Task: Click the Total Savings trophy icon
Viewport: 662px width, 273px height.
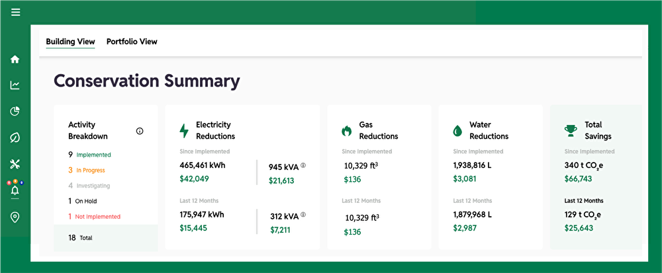Action: [570, 130]
